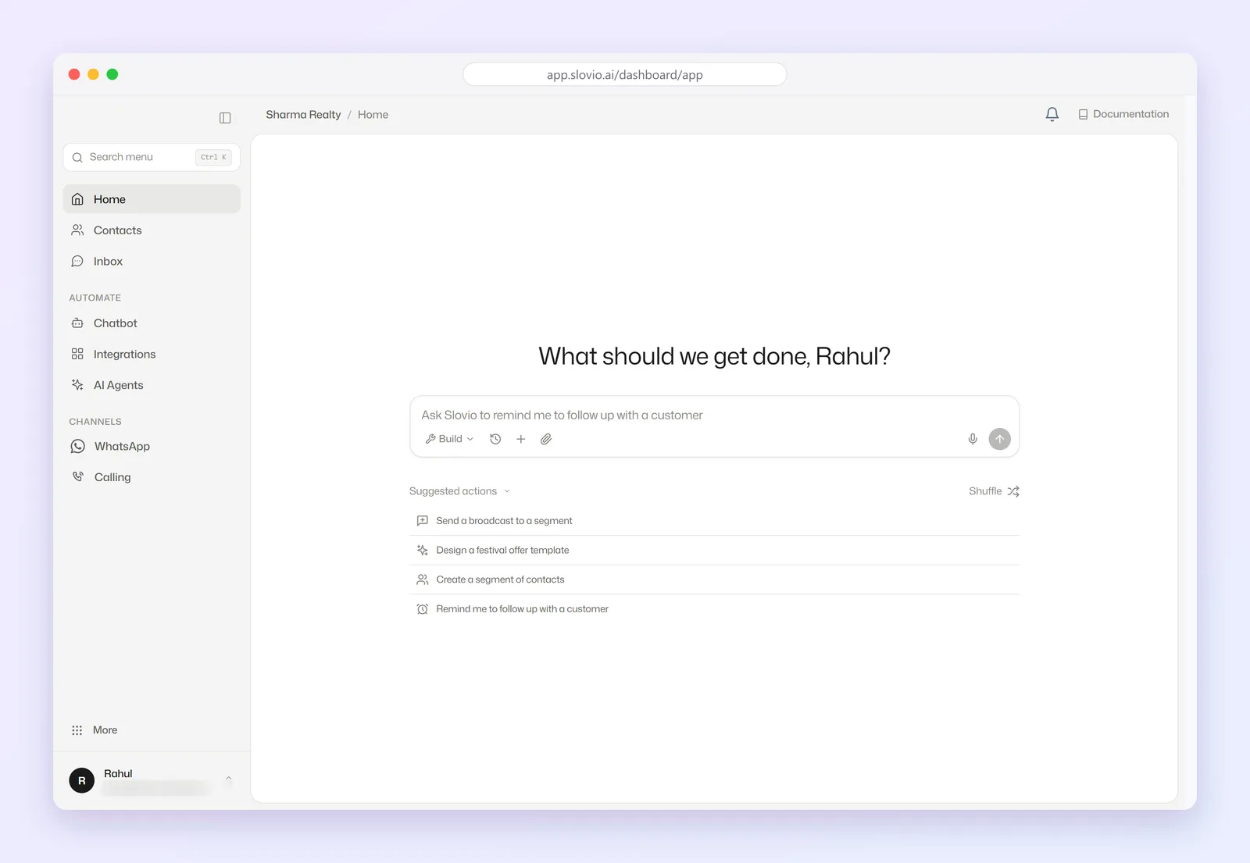
Task: Send the prompt with arrow button
Action: point(1000,439)
